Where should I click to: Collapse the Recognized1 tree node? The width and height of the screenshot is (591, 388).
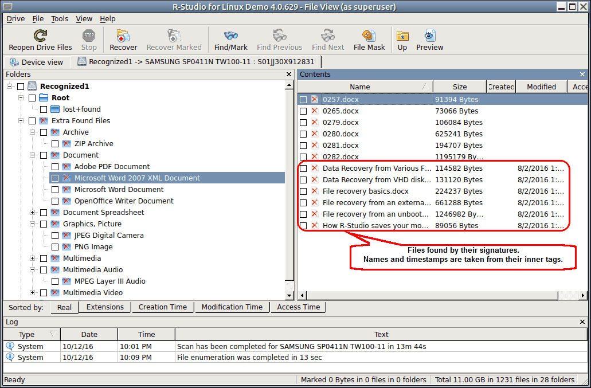click(9, 87)
